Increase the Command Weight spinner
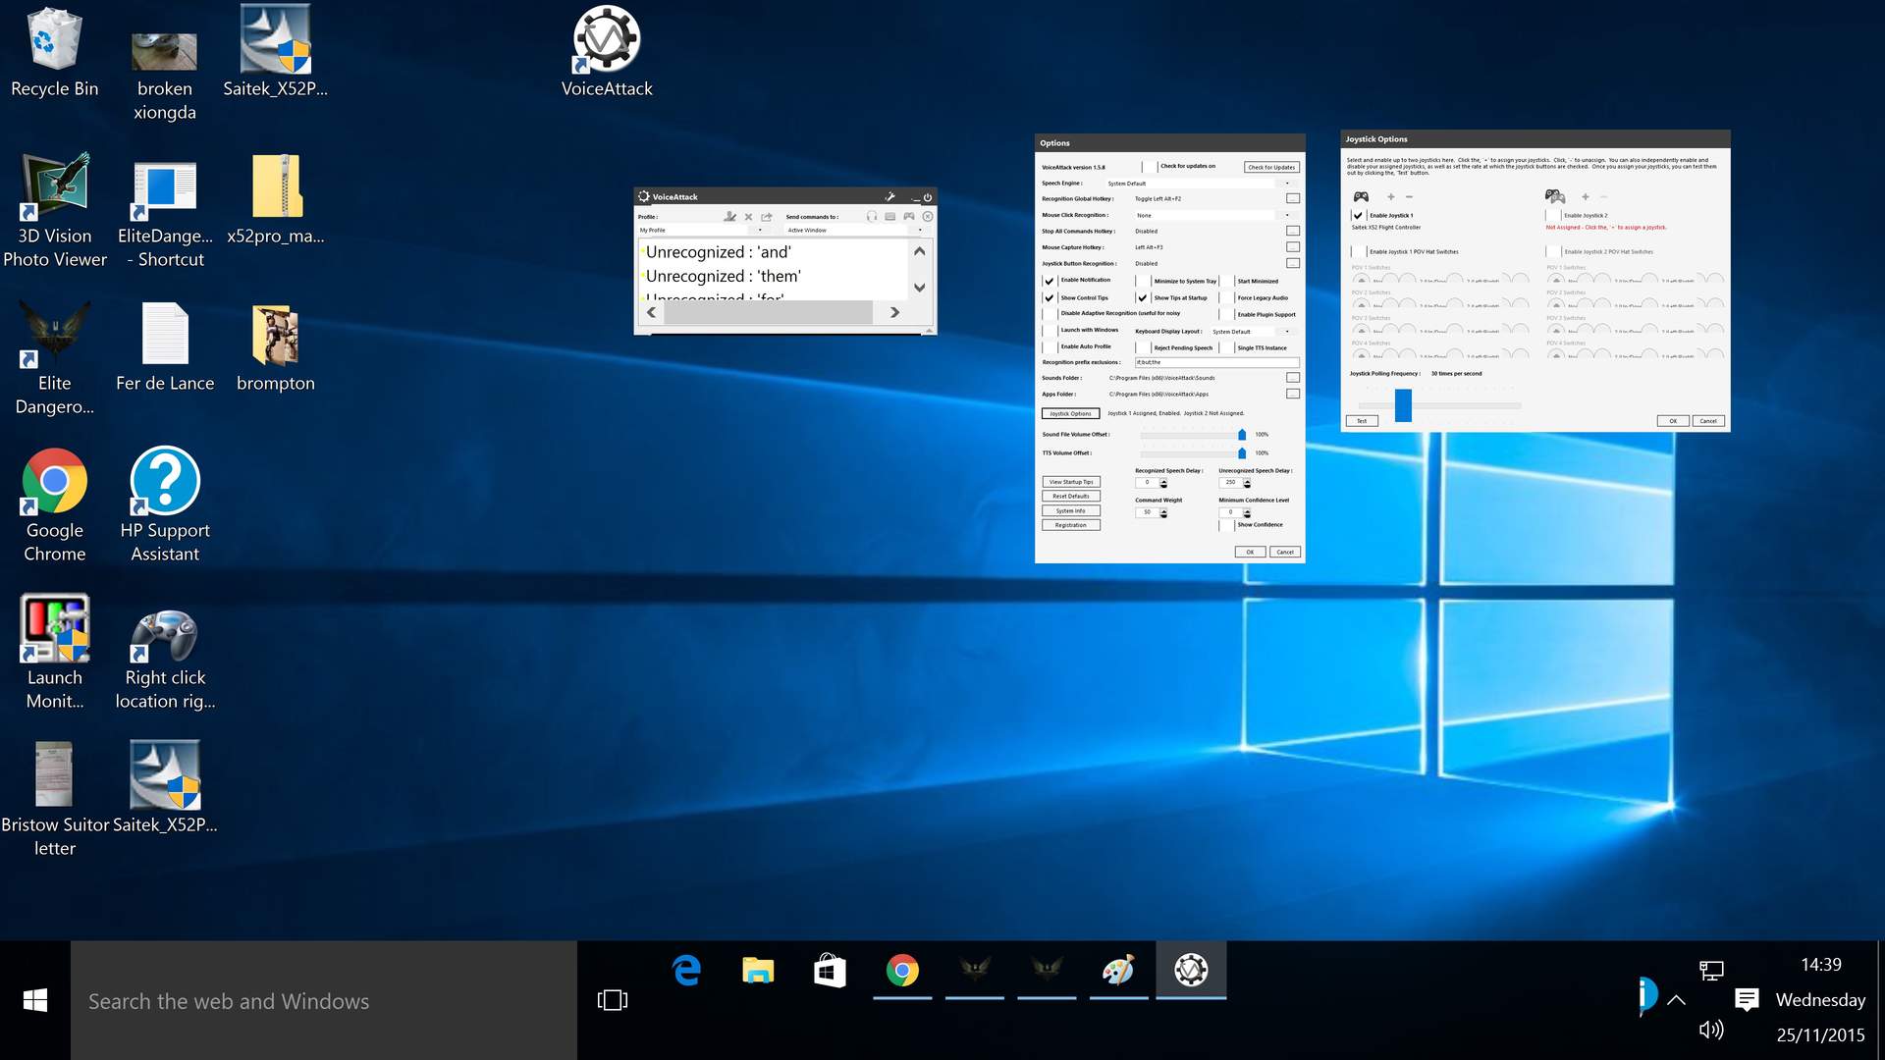This screenshot has height=1060, width=1885. coord(1163,509)
